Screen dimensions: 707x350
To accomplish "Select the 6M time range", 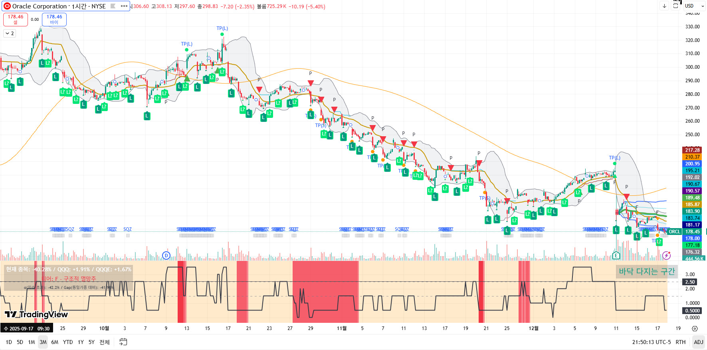I will 55,342.
